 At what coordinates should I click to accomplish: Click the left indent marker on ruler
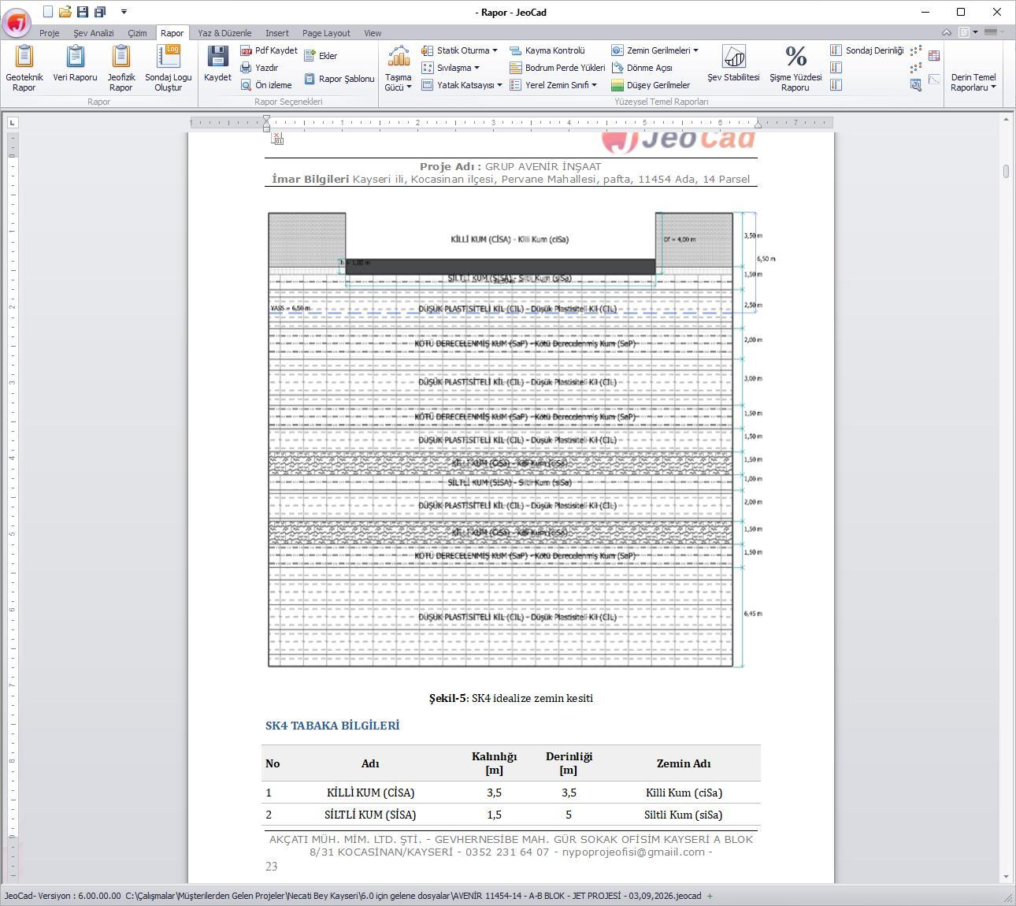(267, 125)
